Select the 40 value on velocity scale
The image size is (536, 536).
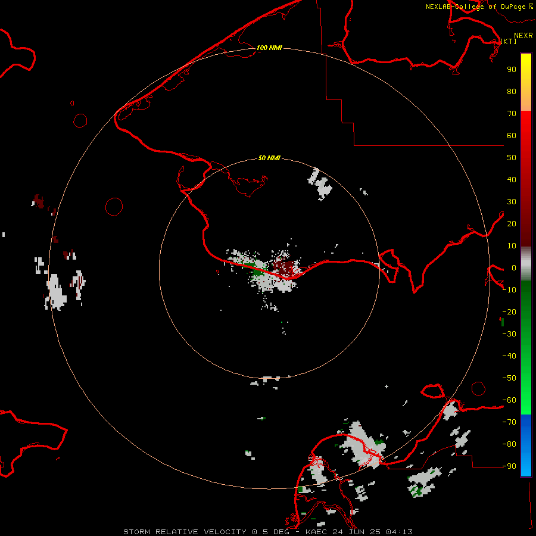[512, 179]
